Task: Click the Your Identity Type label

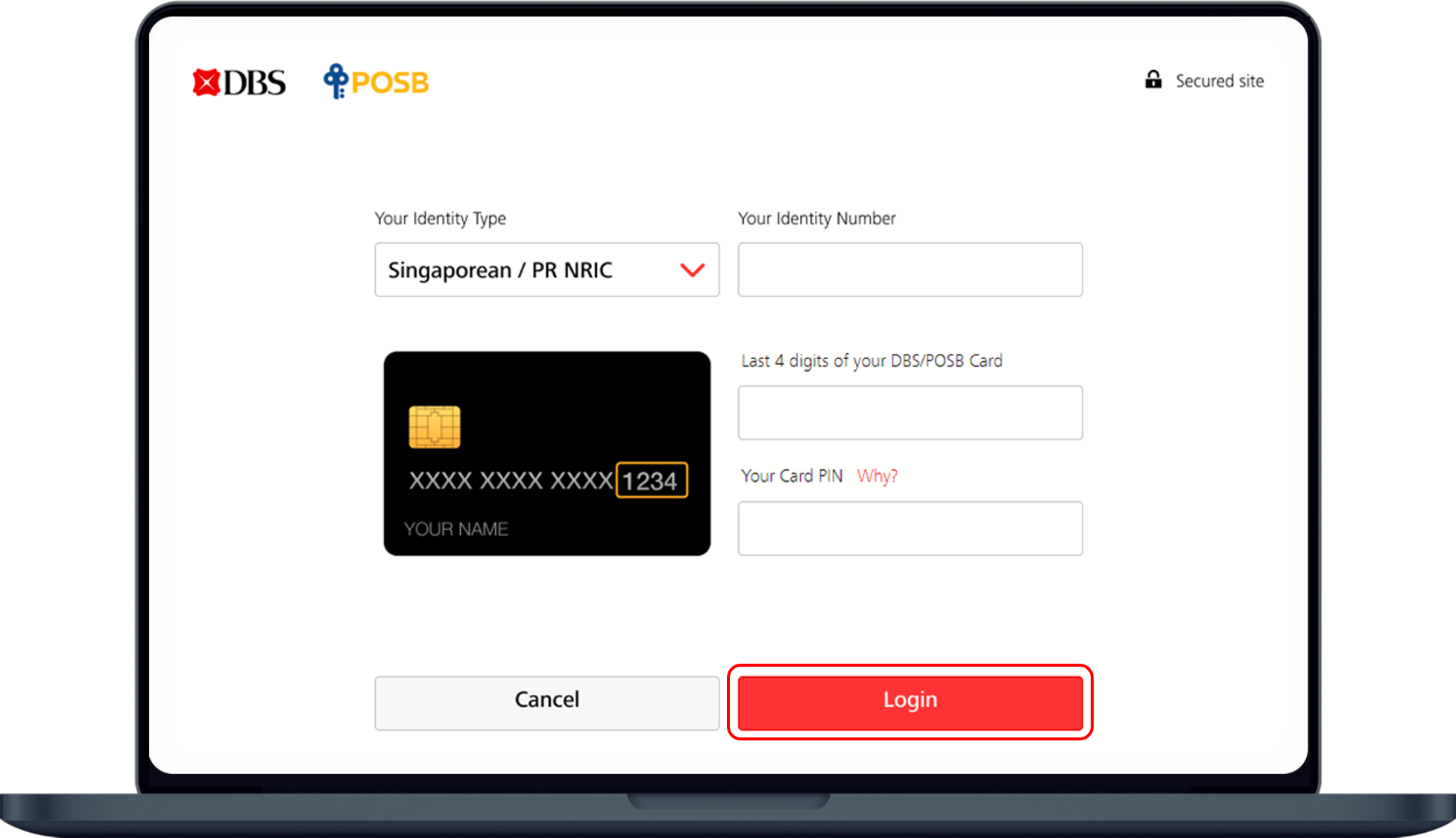Action: 440,218
